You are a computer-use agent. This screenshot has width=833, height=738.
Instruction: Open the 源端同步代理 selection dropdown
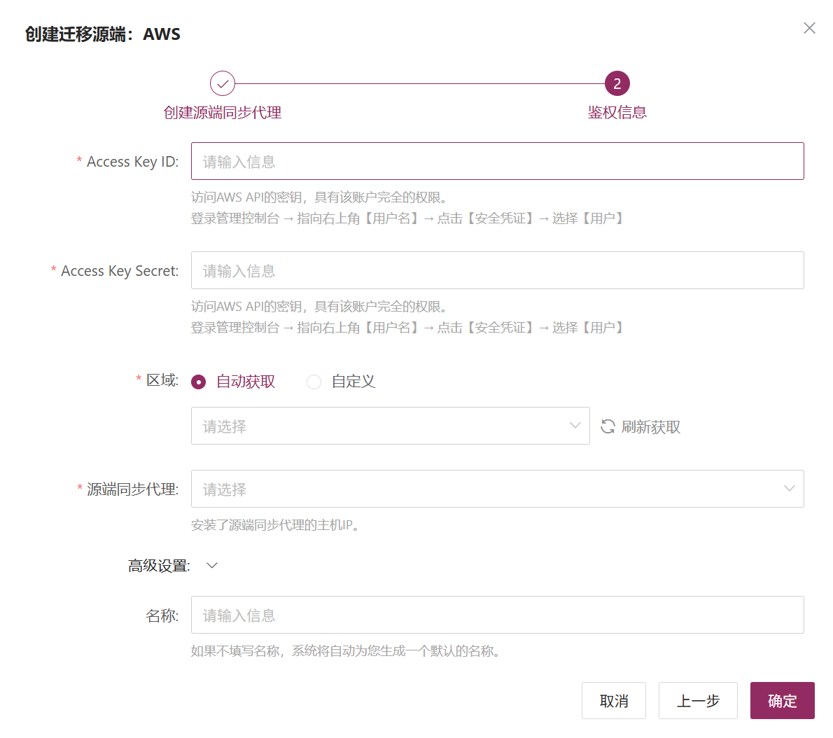click(x=497, y=488)
